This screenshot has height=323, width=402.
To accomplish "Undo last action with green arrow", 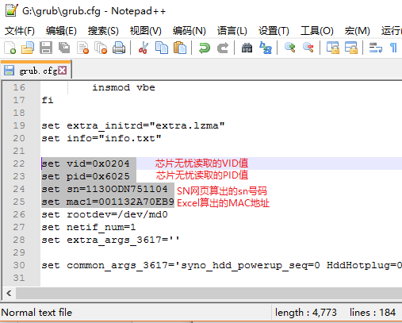I will (205, 48).
